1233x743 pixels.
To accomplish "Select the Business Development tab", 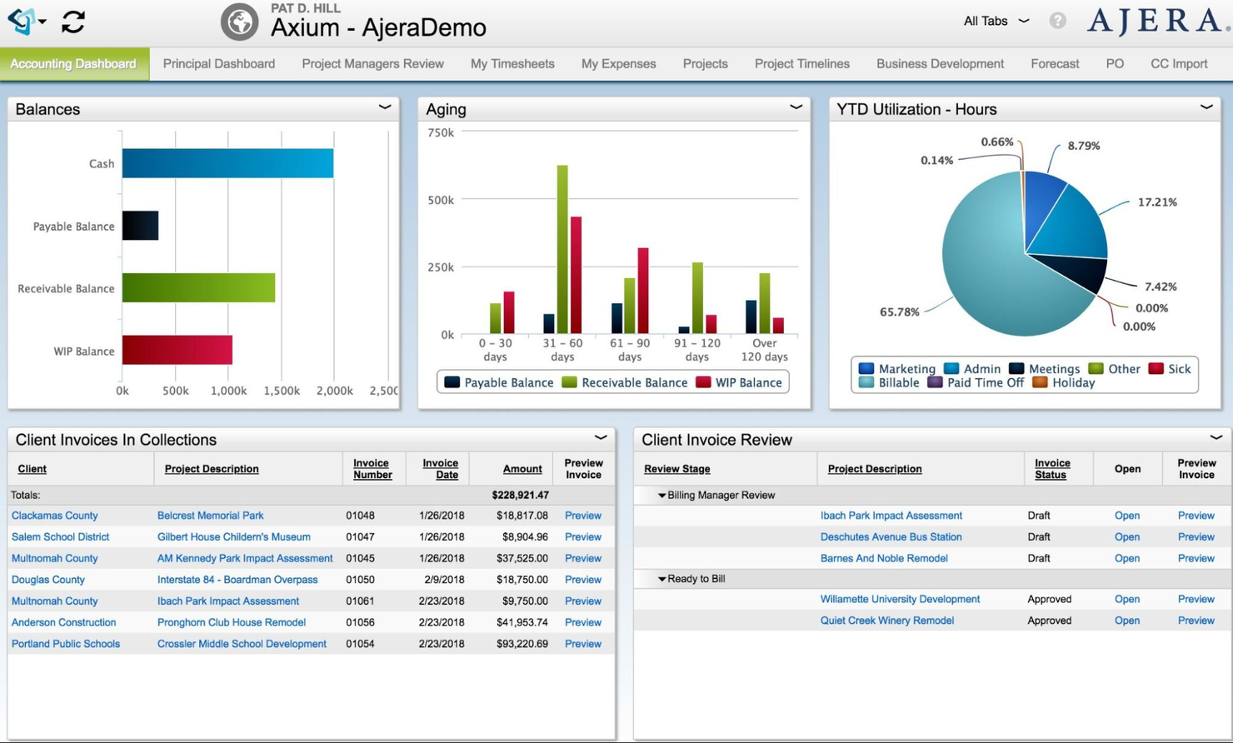I will pyautogui.click(x=940, y=63).
